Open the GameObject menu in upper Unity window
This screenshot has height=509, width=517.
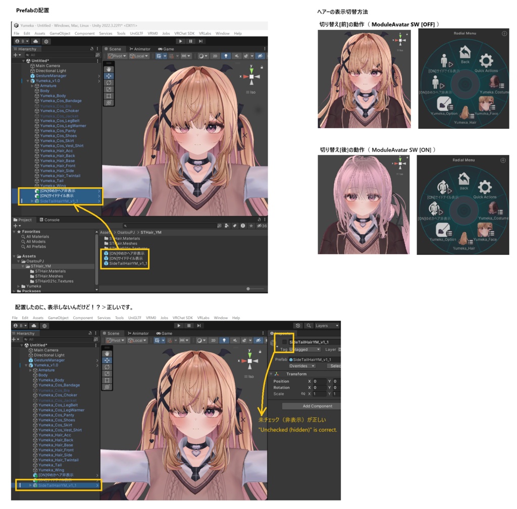(60, 33)
